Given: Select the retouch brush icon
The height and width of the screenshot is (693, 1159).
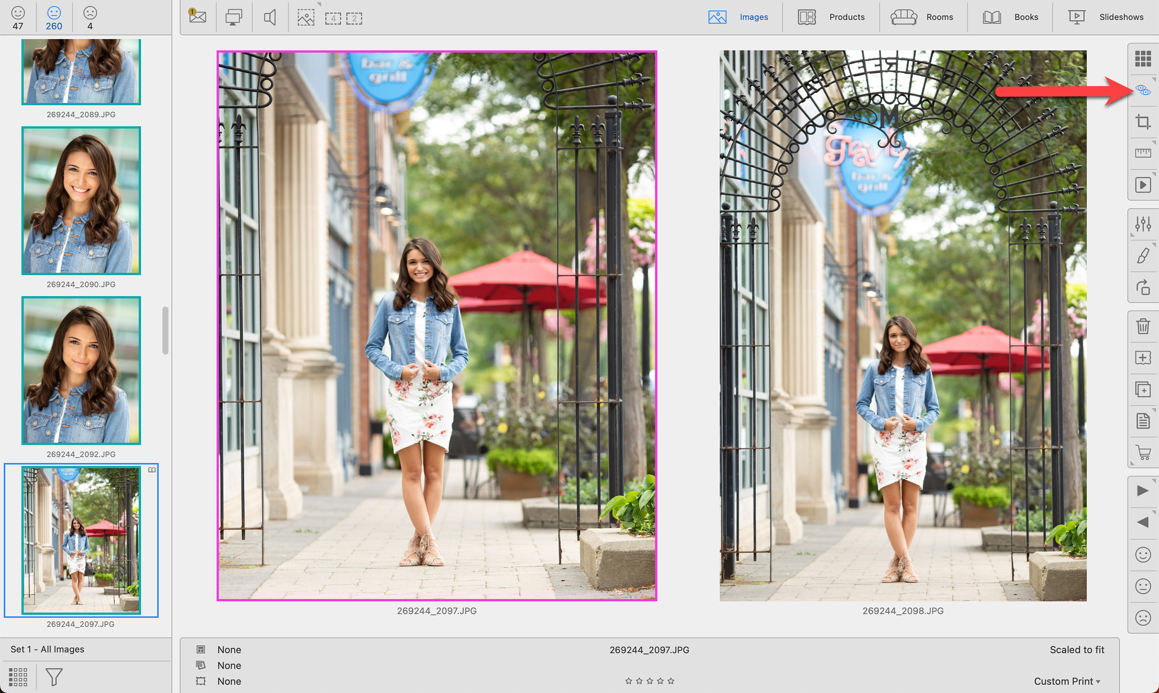Looking at the screenshot, I should (x=1143, y=256).
